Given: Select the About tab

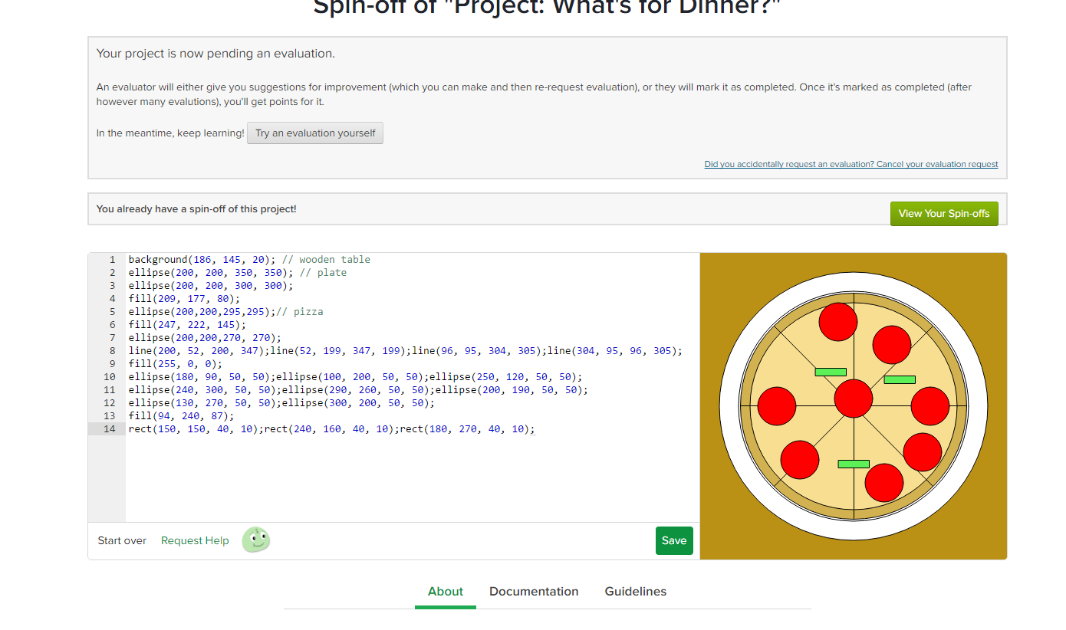Looking at the screenshot, I should pos(445,591).
